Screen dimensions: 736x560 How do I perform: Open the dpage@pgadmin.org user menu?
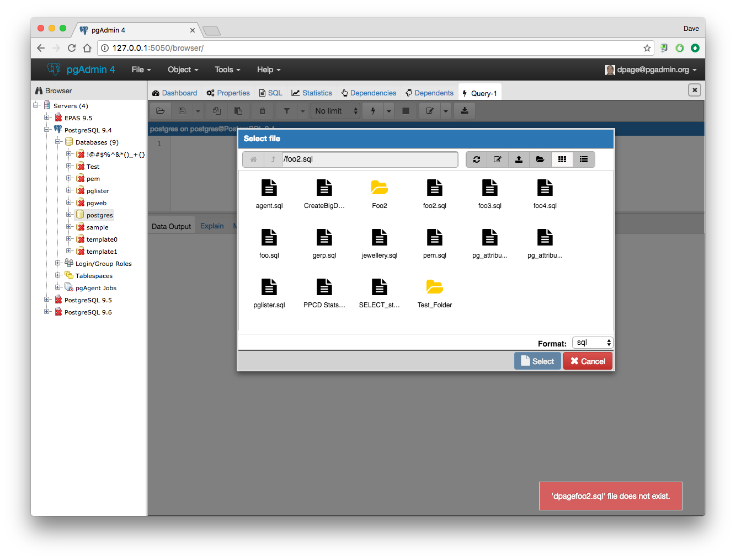[x=652, y=70]
